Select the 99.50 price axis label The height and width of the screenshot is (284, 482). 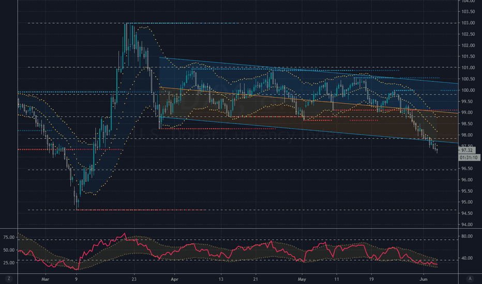point(467,101)
